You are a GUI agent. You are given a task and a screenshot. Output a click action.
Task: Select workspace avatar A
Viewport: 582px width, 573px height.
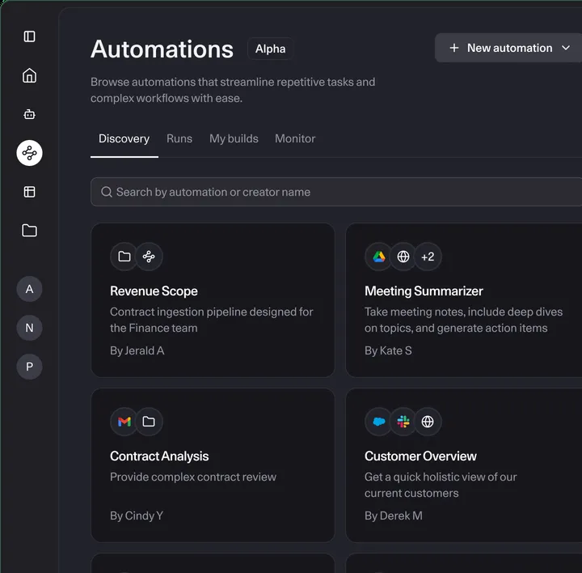(29, 289)
